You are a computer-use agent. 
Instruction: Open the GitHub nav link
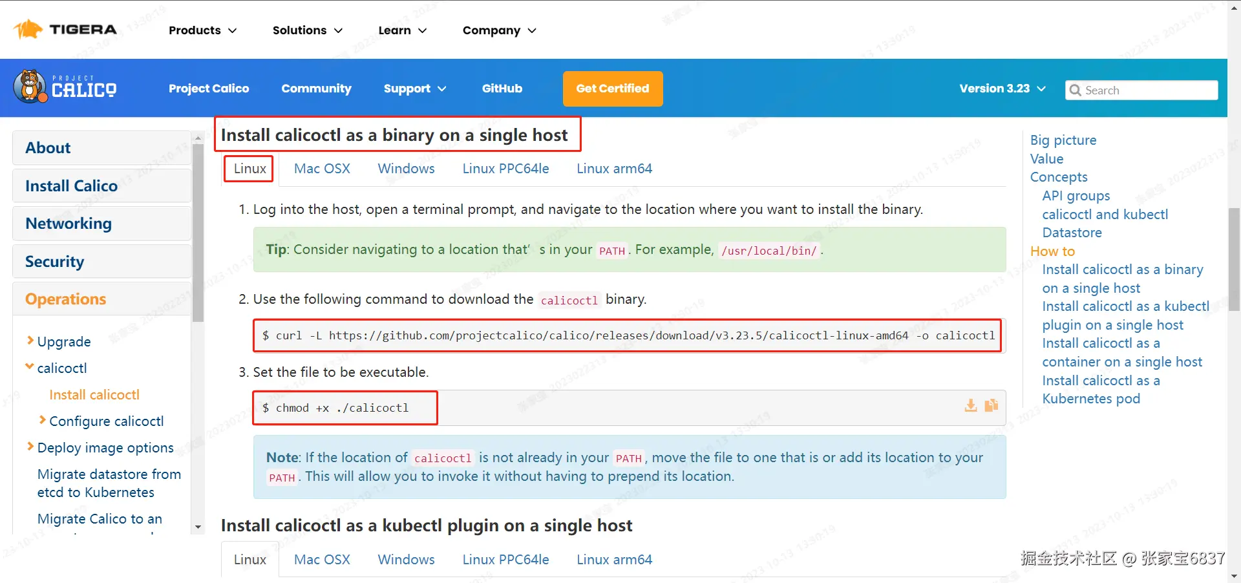[x=502, y=89]
